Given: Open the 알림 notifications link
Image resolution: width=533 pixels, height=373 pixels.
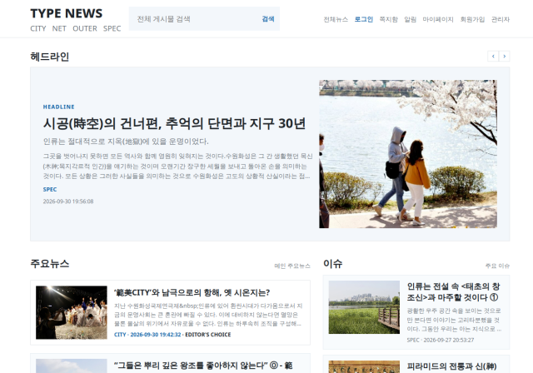Looking at the screenshot, I should point(411,19).
